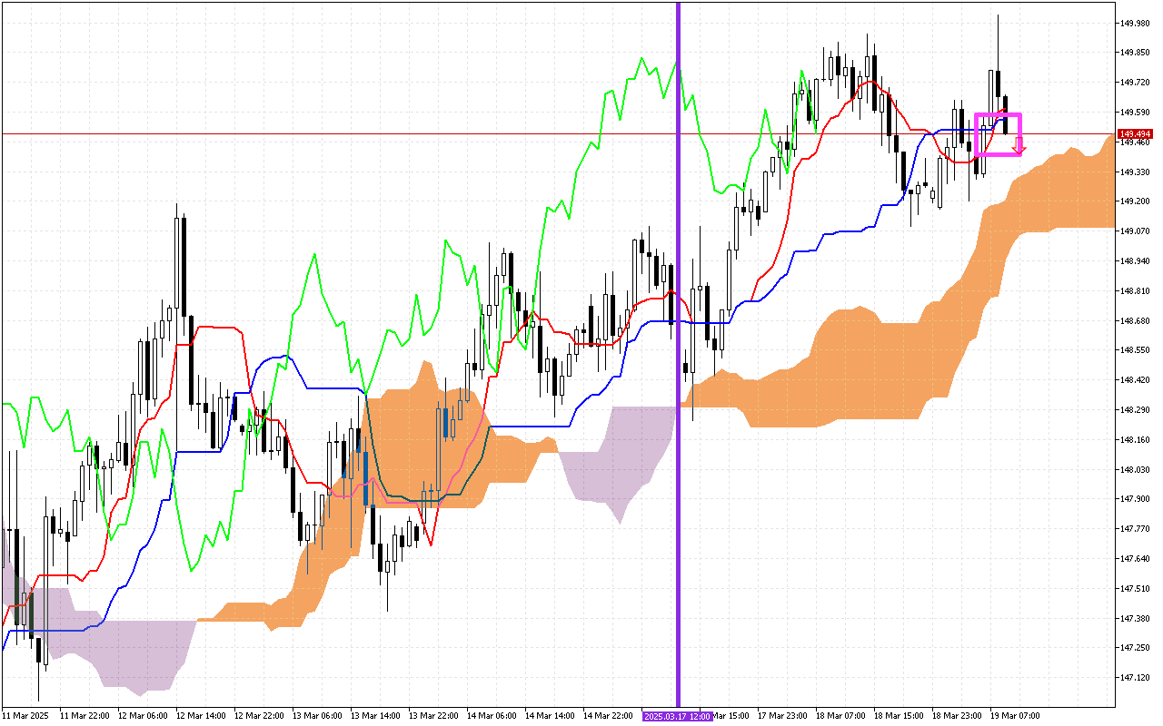The image size is (1163, 726).
Task: Click the red down arrow sell signal
Action: [x=1019, y=145]
